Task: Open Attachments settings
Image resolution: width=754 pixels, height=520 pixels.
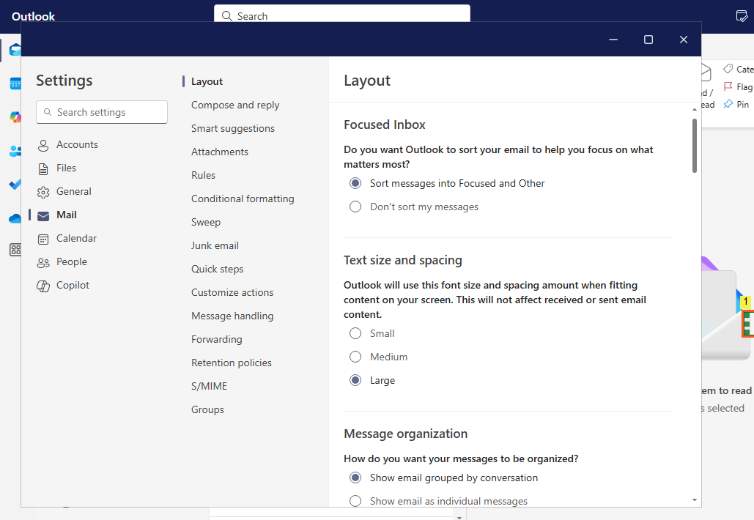Action: [x=220, y=152]
